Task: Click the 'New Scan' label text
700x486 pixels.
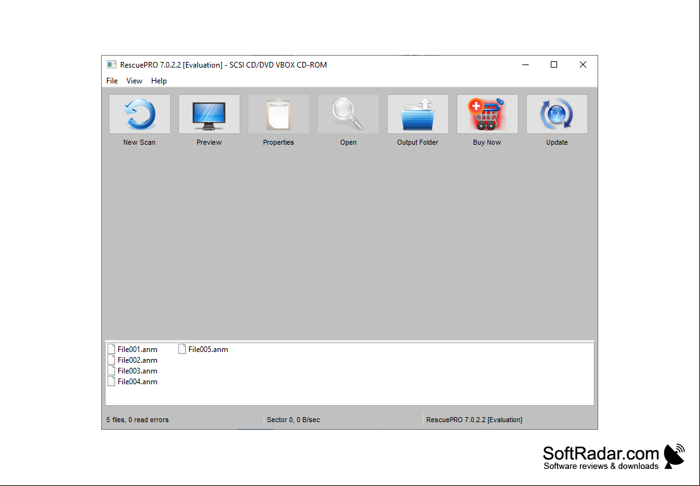Action: [x=139, y=142]
